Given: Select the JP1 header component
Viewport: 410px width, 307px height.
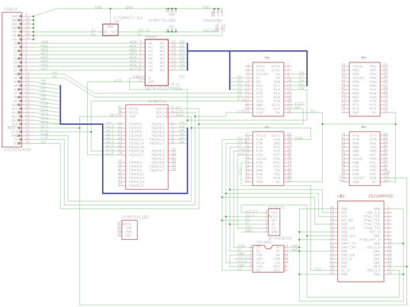Looking at the screenshot, I should tap(268, 89).
